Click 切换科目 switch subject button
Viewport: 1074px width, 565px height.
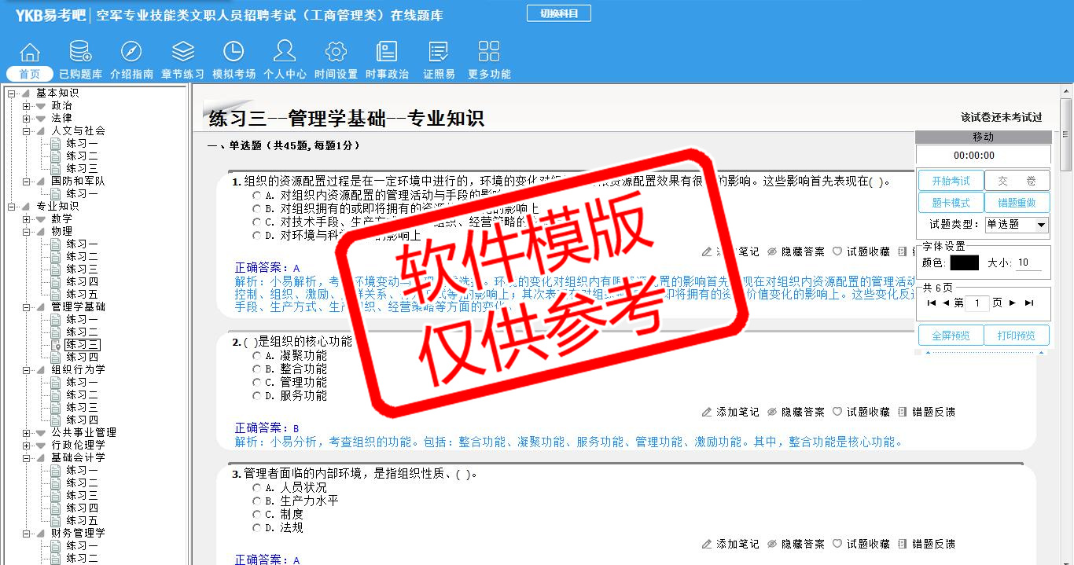(559, 13)
